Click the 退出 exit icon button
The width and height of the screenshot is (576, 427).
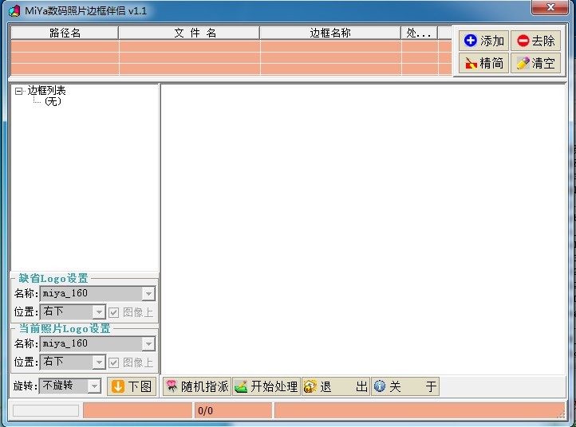pos(335,386)
